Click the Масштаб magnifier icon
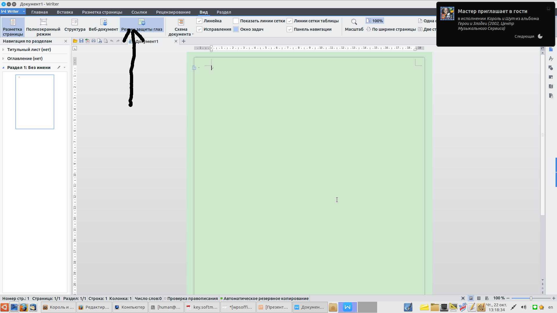Screen dimensions: 557x313 354,22
